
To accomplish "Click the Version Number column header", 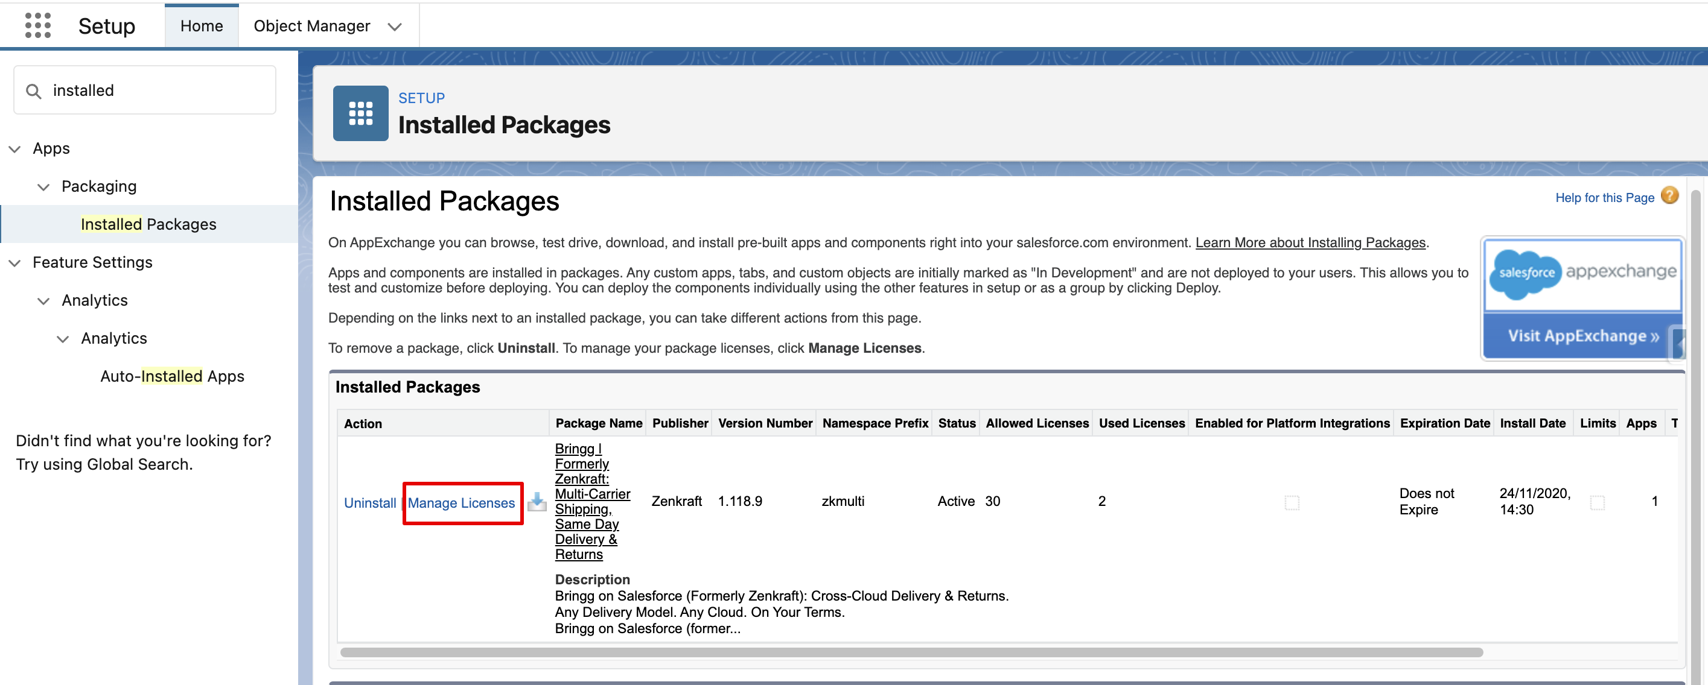I will [765, 423].
